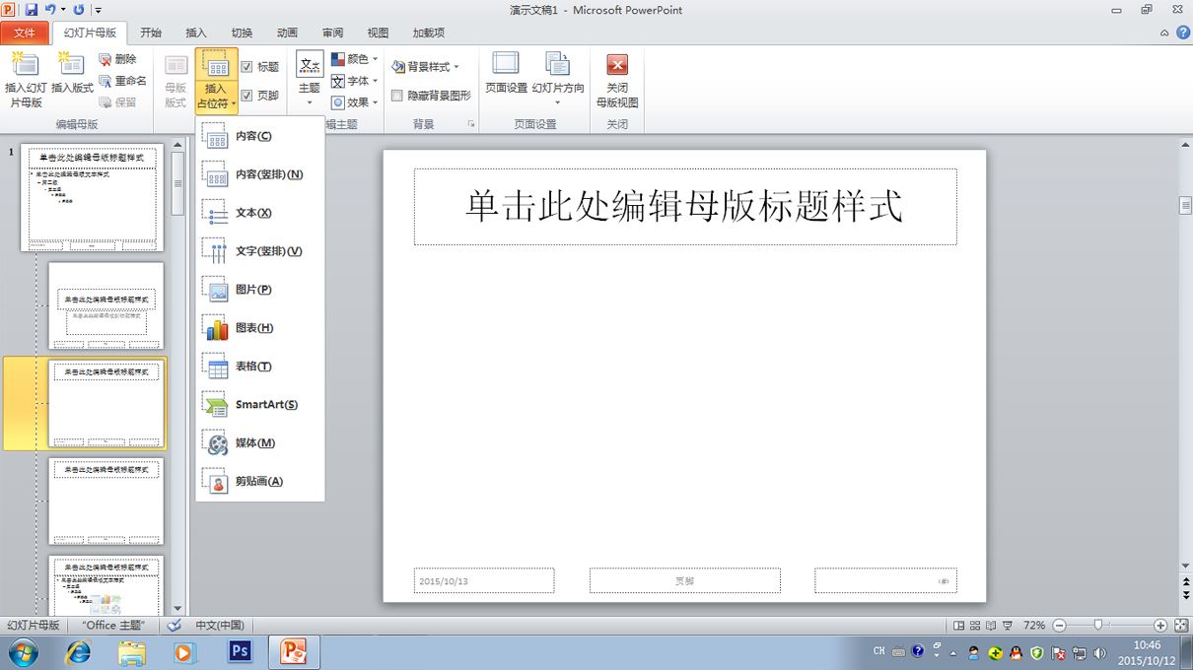1193x670 pixels.
Task: Click the Delete (删除) icon
Action: point(105,59)
